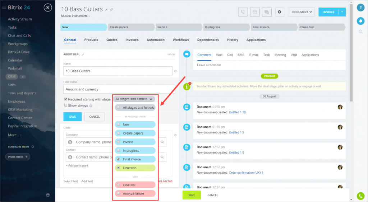
Task: Open Configure Menu gear icon
Action: coord(33,147)
